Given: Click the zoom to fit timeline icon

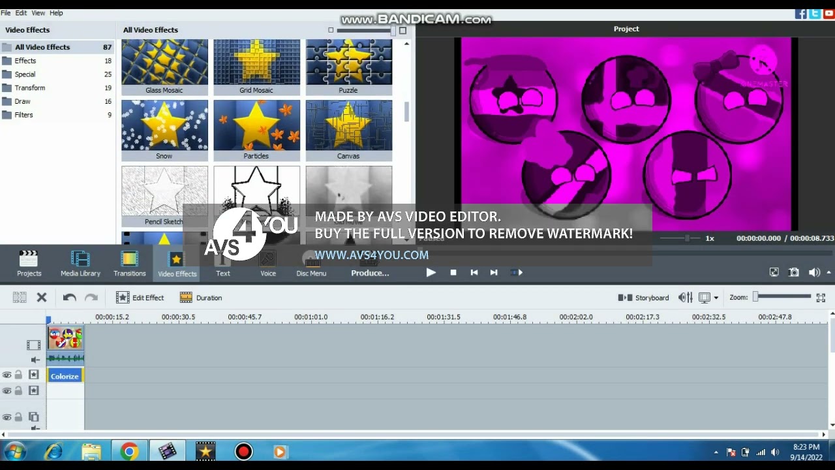Looking at the screenshot, I should 821,298.
